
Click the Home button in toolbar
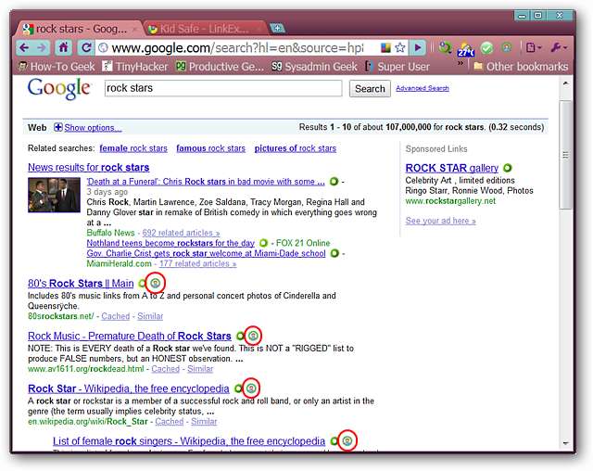(63, 47)
